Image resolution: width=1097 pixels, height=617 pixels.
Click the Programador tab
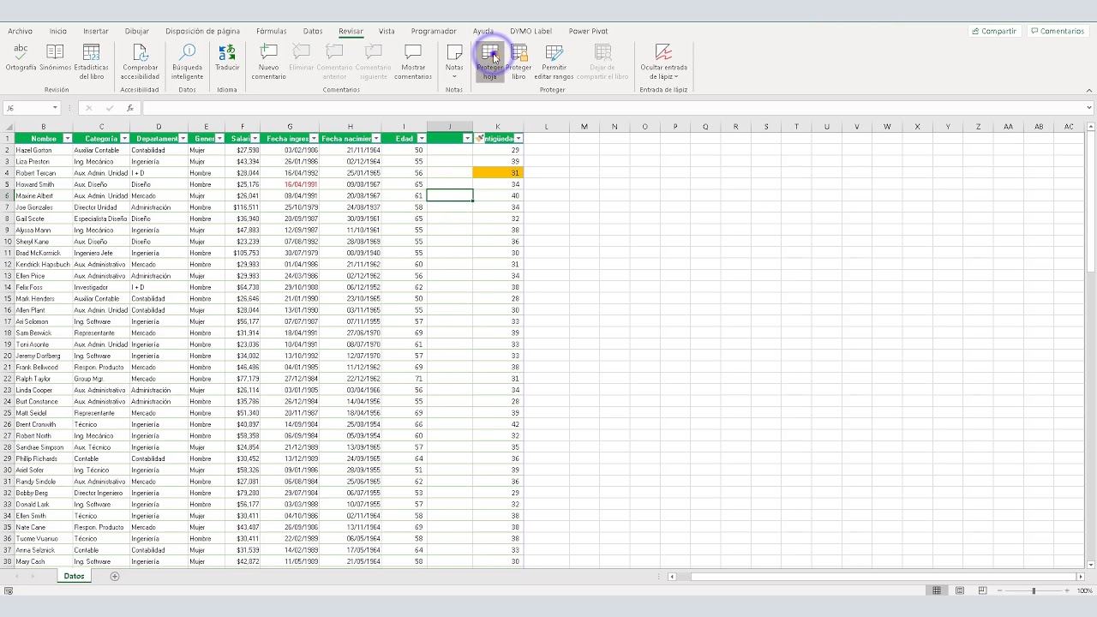434,31
